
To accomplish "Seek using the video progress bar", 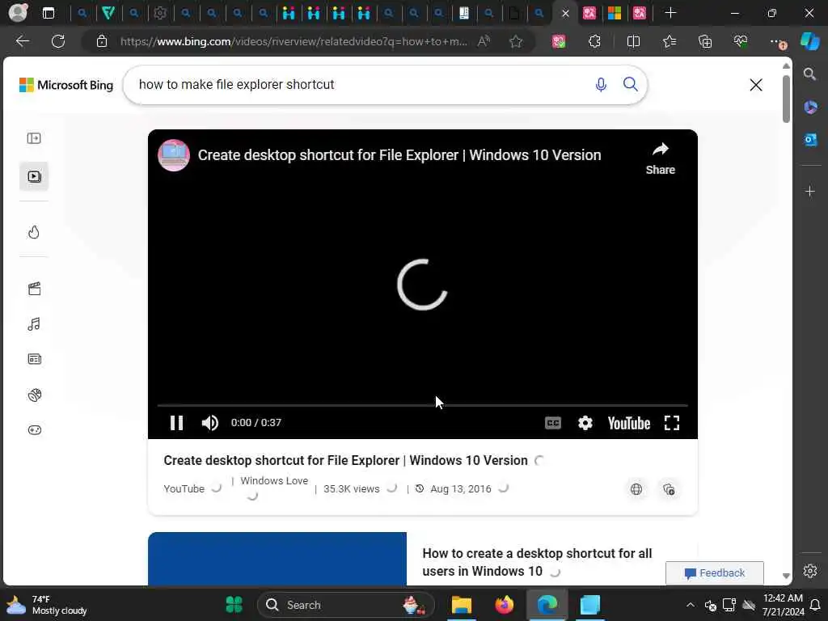I will (422, 406).
